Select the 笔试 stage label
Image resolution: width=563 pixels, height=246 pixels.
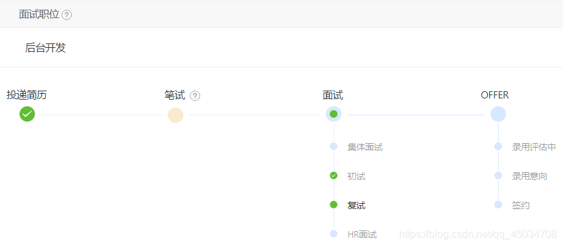coord(174,95)
